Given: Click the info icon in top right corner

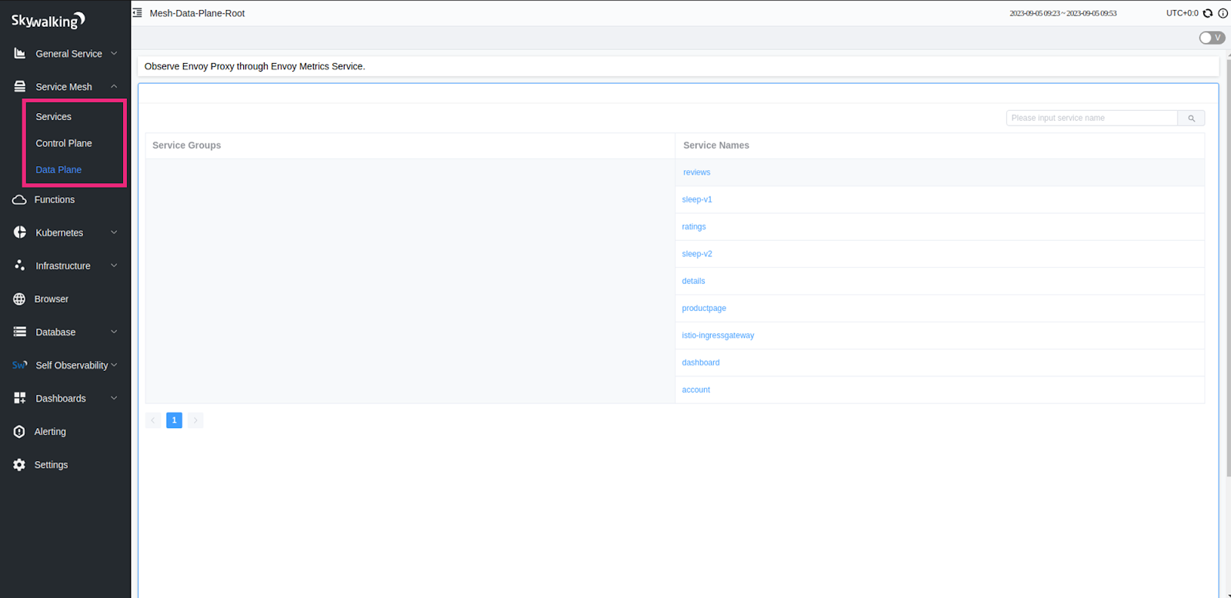Looking at the screenshot, I should (x=1223, y=13).
